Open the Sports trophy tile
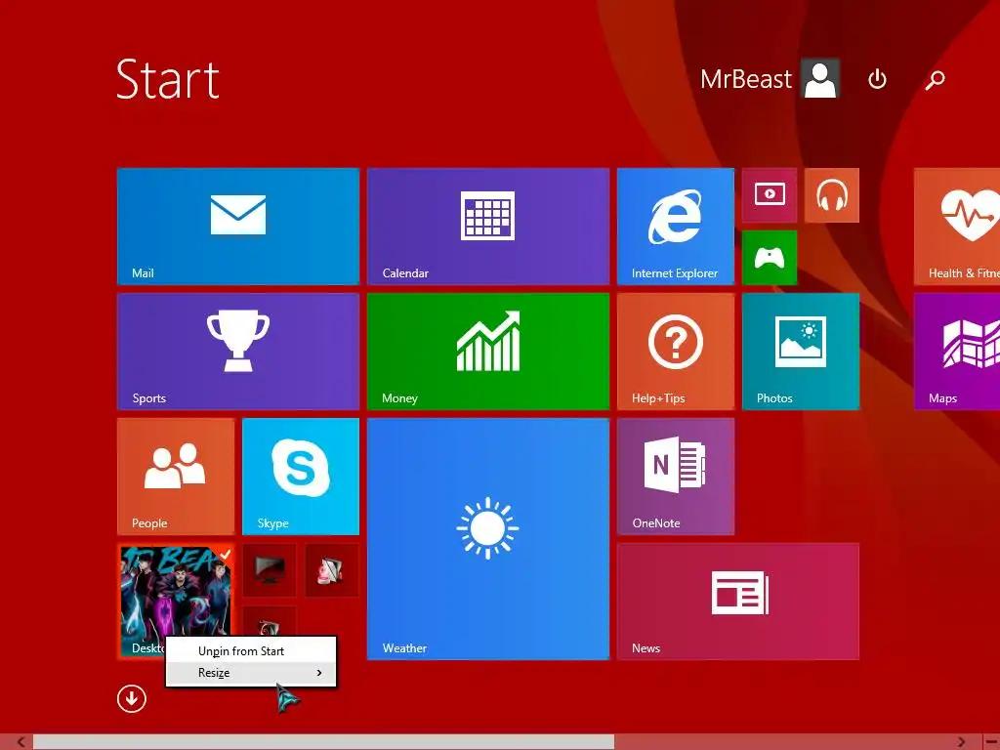This screenshot has width=1000, height=750. (238, 352)
